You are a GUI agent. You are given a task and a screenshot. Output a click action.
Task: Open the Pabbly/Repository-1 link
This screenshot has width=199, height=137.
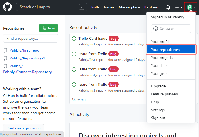[x=27, y=58]
